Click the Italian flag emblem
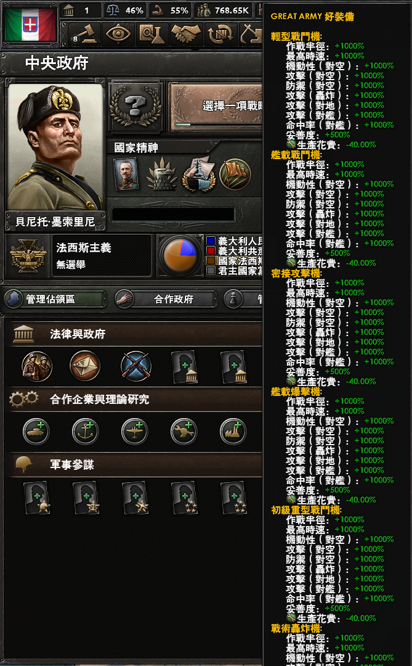This screenshot has width=412, height=666. 30,25
